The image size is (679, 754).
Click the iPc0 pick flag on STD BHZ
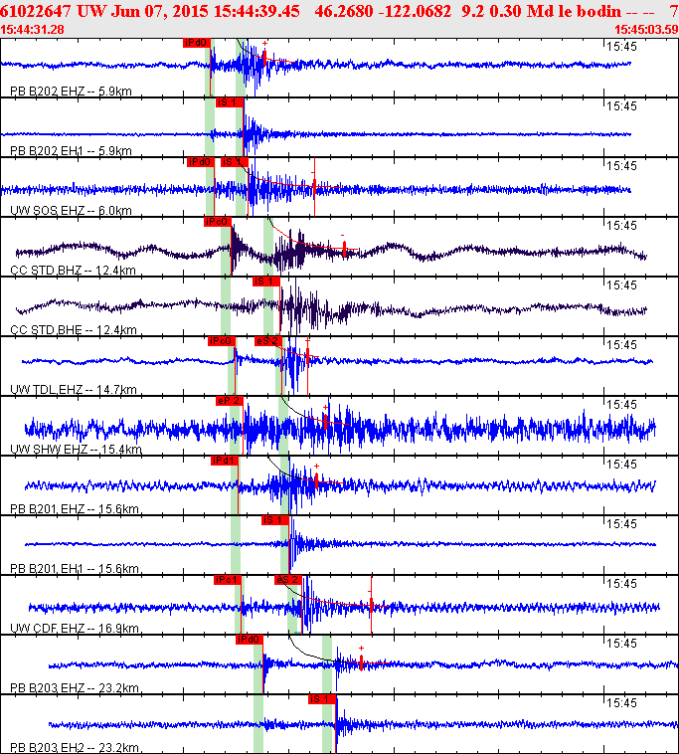coord(217,222)
